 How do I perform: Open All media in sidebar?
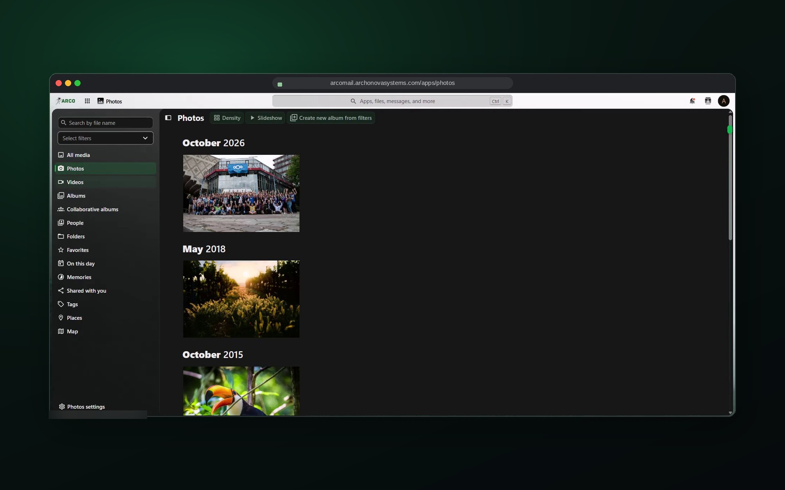105,155
